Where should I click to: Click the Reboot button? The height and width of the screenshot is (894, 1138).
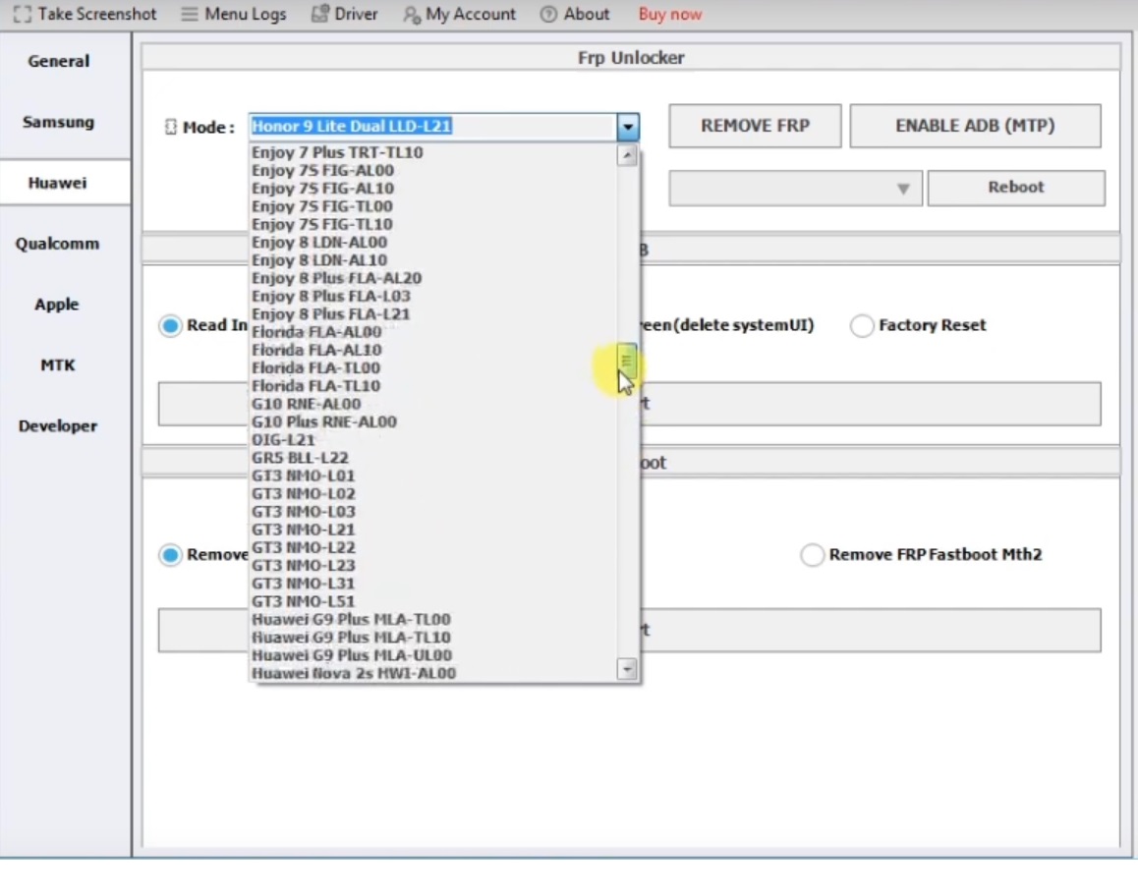coord(1016,188)
